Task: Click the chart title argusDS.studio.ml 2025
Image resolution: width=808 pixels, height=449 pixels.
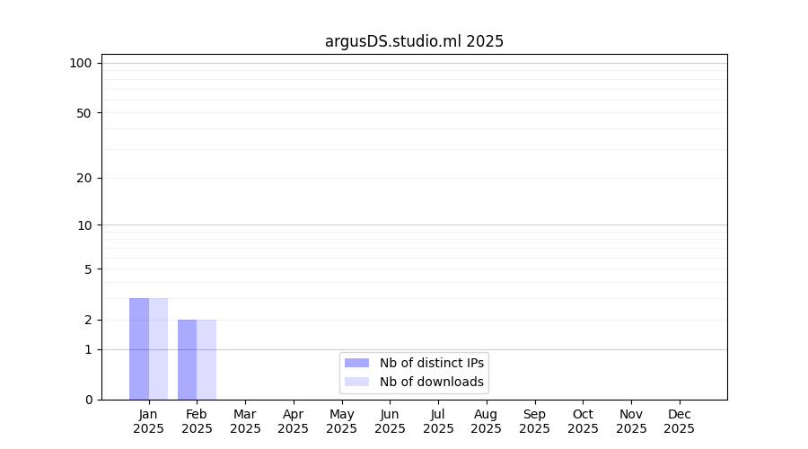Action: [x=414, y=41]
